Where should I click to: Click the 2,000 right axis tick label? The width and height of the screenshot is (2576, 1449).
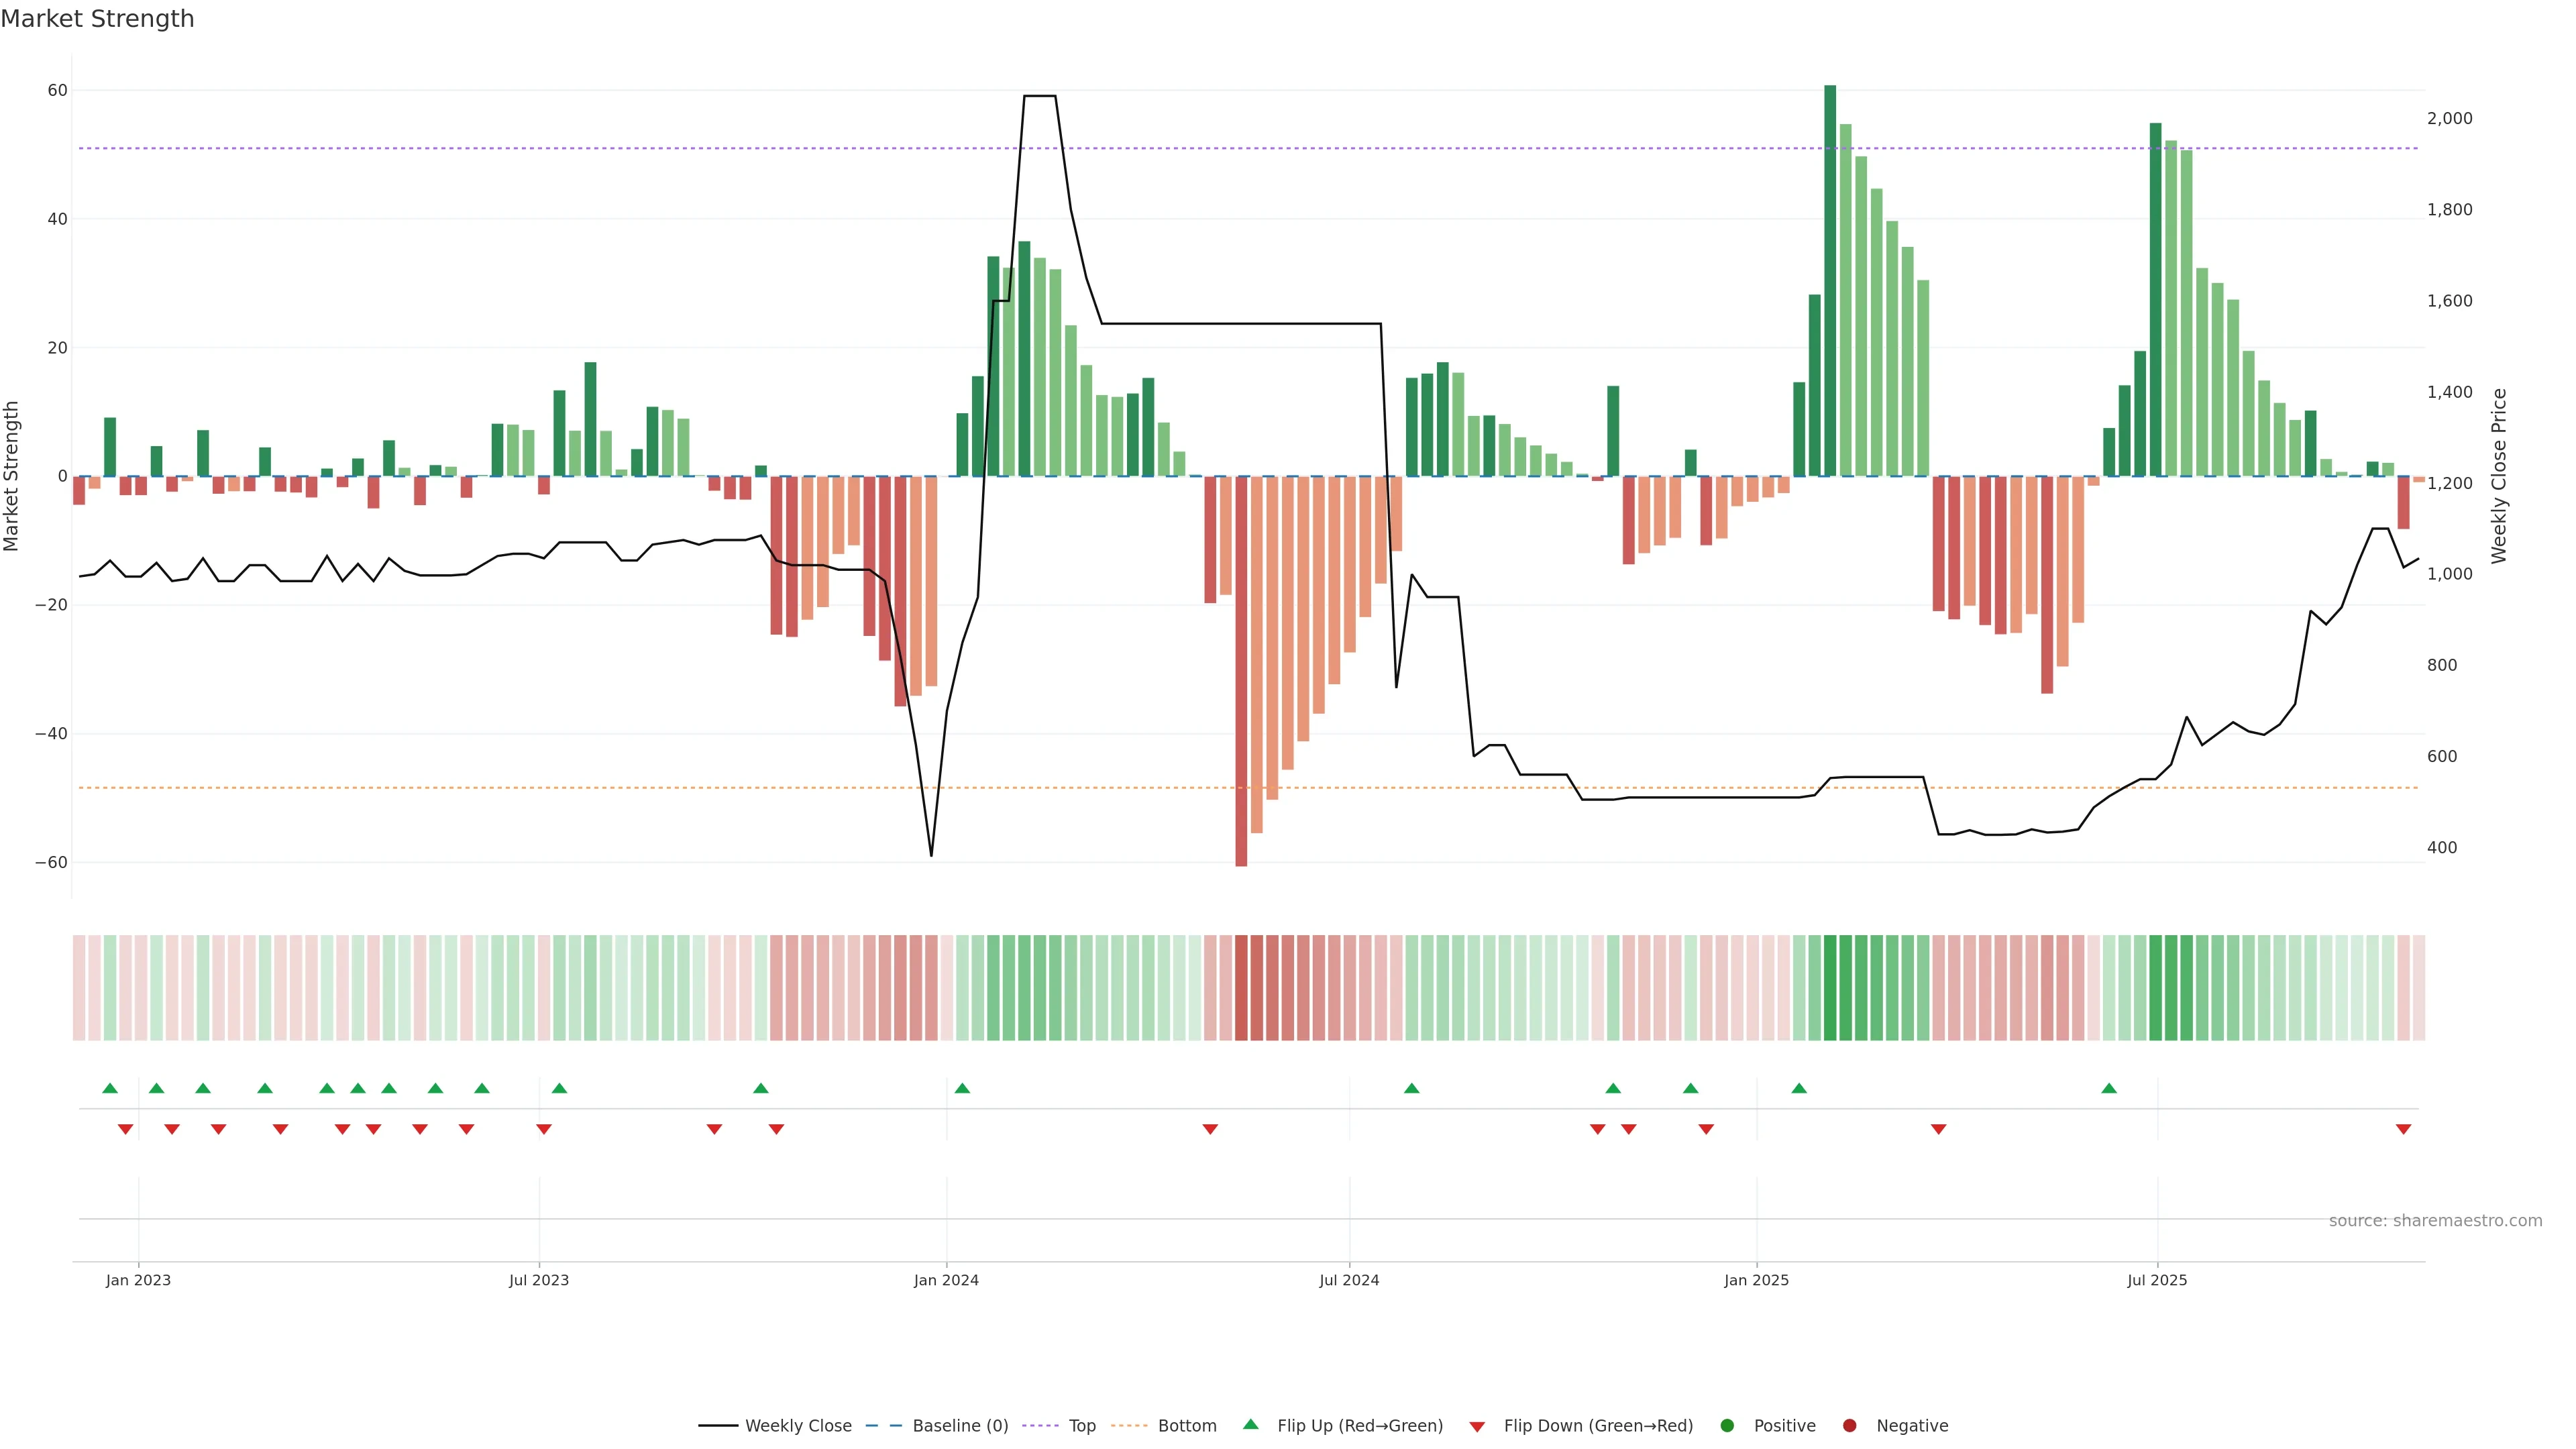[2449, 118]
